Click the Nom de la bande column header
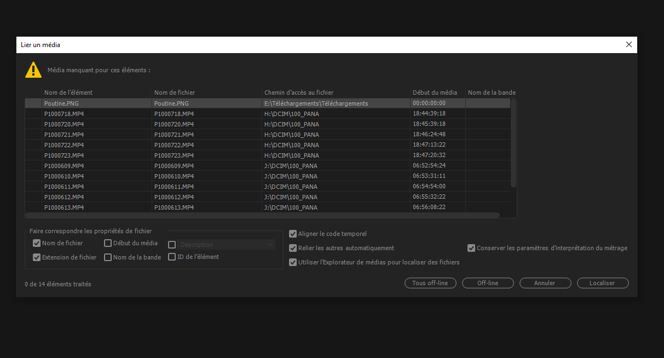Viewport: 664px width, 358px height. point(491,93)
